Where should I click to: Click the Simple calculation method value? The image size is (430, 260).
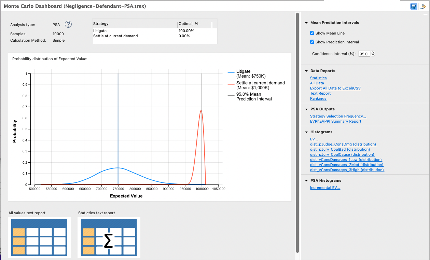pyautogui.click(x=58, y=40)
